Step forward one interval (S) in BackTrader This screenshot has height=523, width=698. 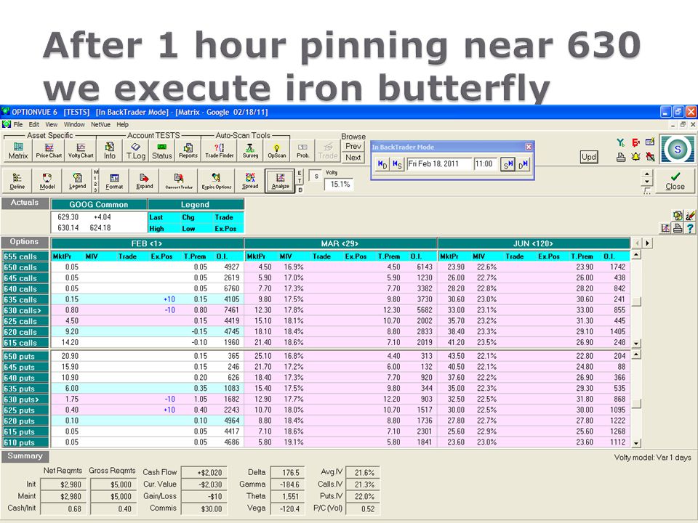(x=508, y=164)
